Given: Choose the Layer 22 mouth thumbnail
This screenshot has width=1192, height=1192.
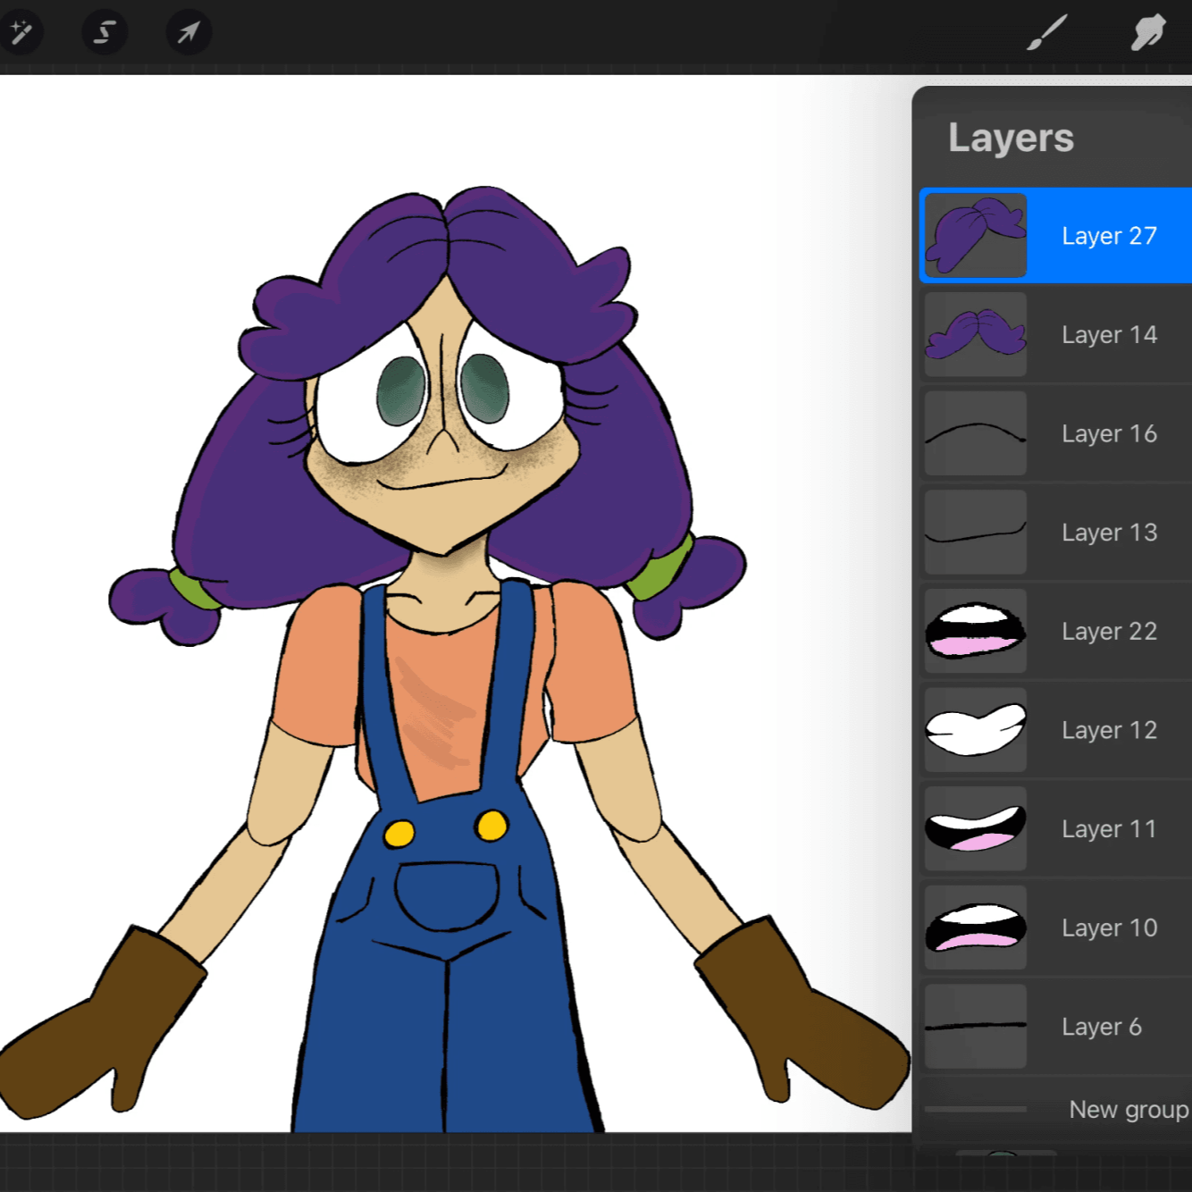Looking at the screenshot, I should (976, 631).
